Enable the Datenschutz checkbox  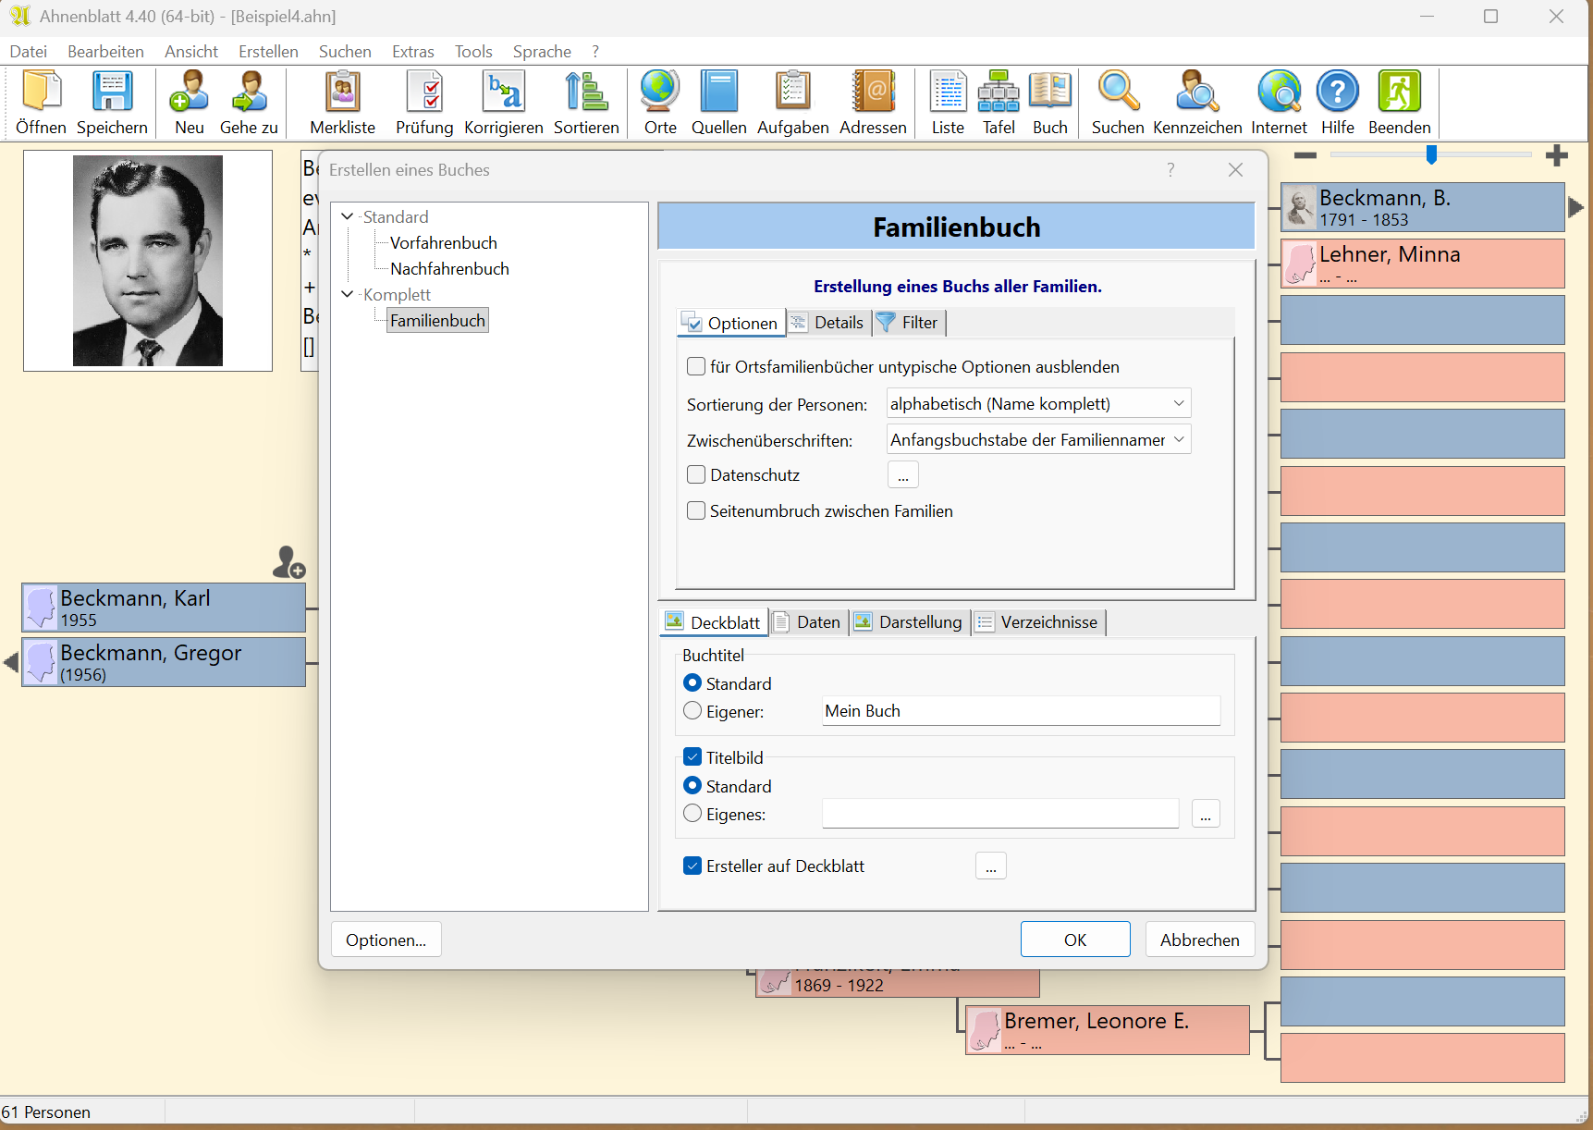[x=696, y=475]
